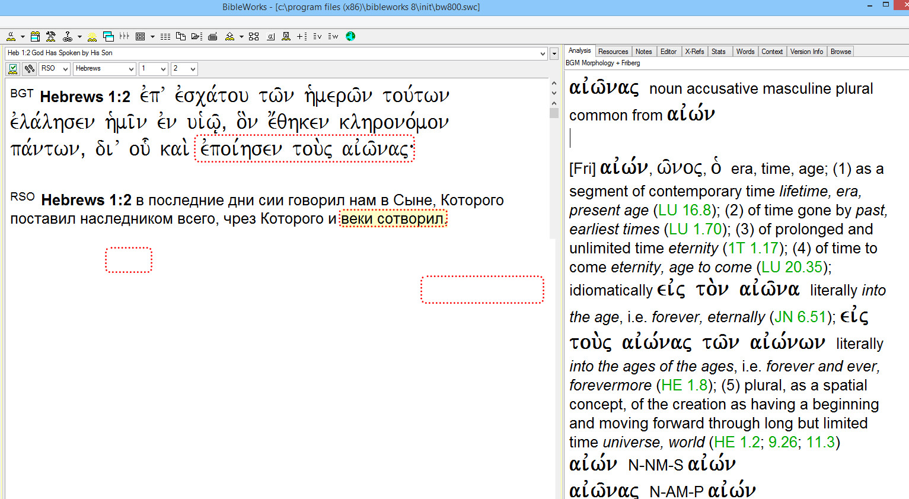The image size is (909, 499).
Task: Open the tools hammer-and-wrench icon in the toolbar
Action: (51, 36)
